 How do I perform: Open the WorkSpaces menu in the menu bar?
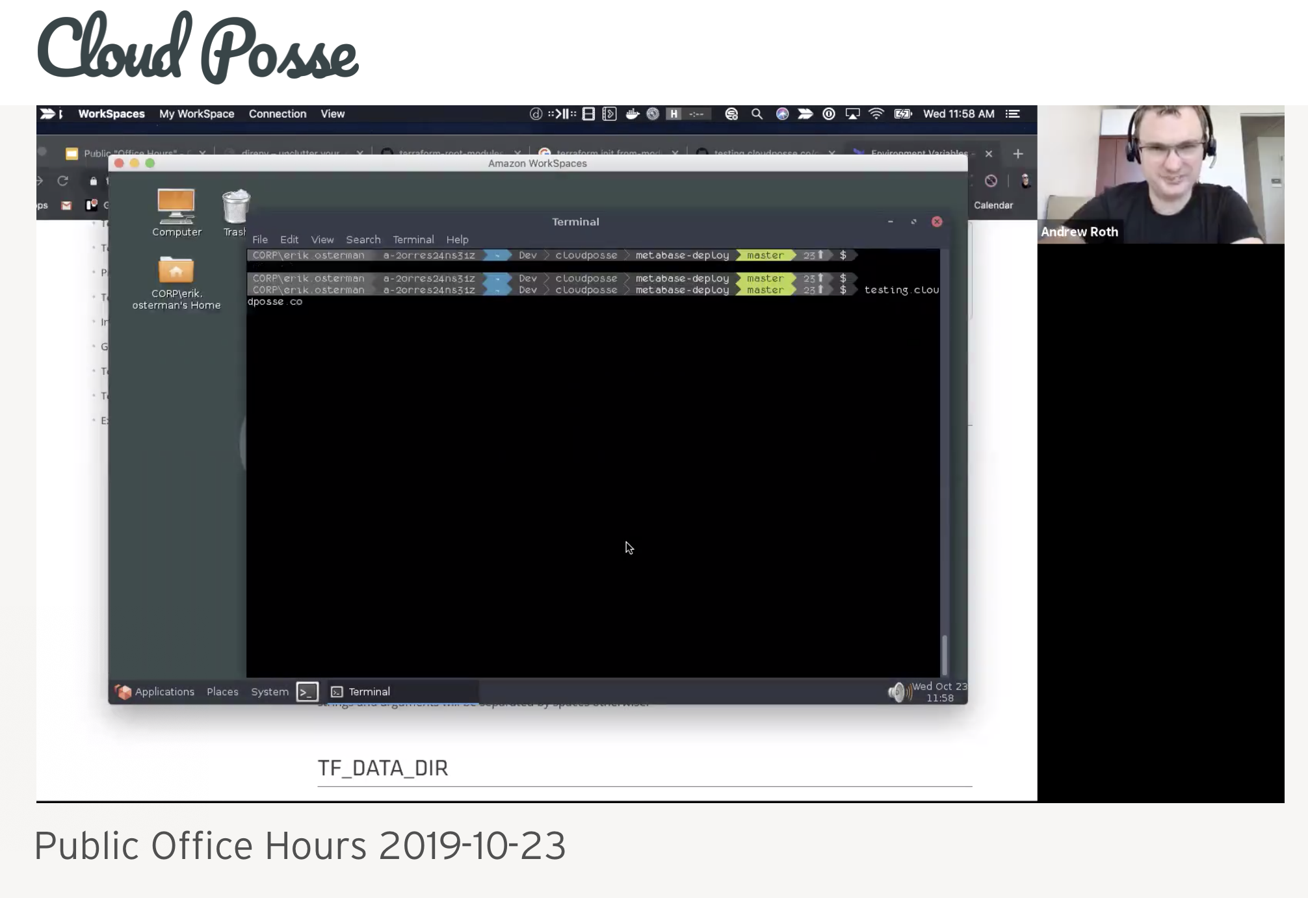111,114
